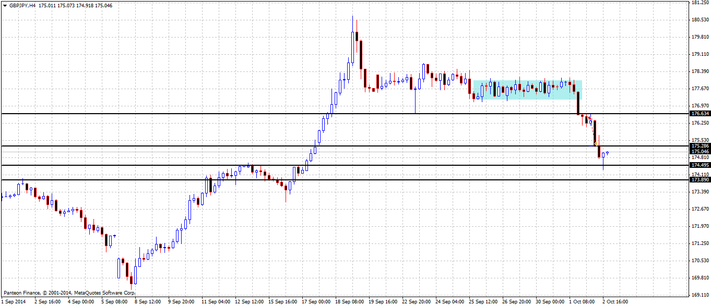The image size is (711, 306).
Task: Click the 8 Sep 12:00 time label
Action: [148, 302]
